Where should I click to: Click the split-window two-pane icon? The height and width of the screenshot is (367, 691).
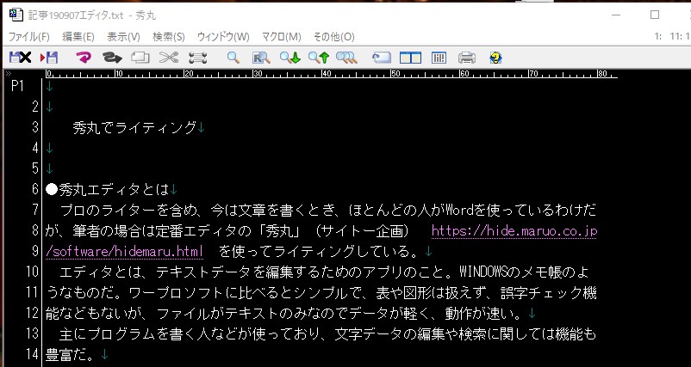click(x=410, y=57)
